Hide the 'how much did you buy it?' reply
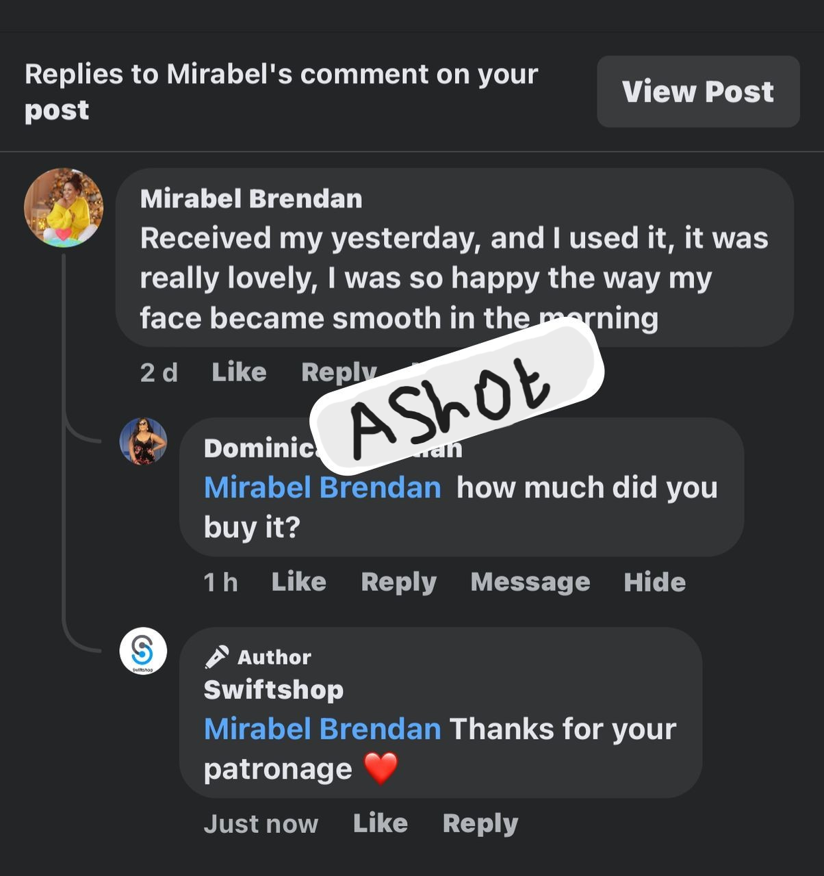 [x=654, y=582]
